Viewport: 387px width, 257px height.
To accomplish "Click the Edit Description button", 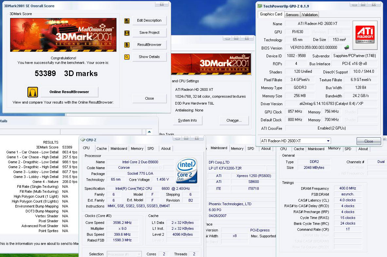I will 149,21.
